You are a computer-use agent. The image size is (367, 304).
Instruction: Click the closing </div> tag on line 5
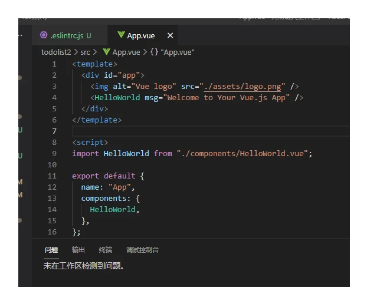pos(94,108)
